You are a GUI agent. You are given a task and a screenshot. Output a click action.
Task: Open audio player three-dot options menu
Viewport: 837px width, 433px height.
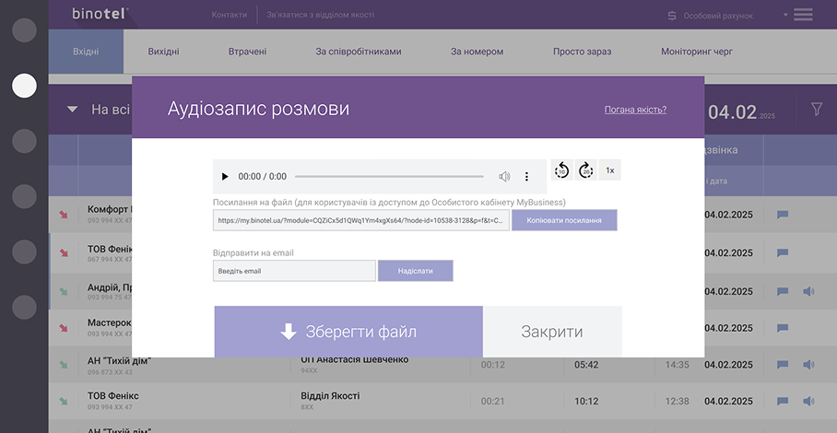coord(527,176)
